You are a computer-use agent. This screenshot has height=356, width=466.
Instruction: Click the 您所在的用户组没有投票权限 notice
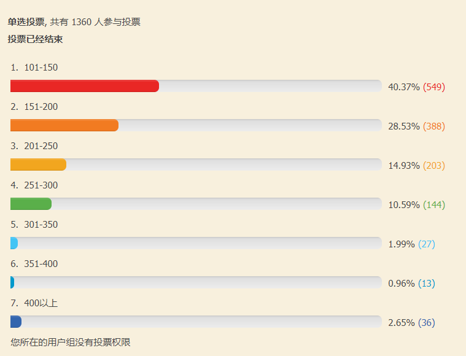click(71, 342)
